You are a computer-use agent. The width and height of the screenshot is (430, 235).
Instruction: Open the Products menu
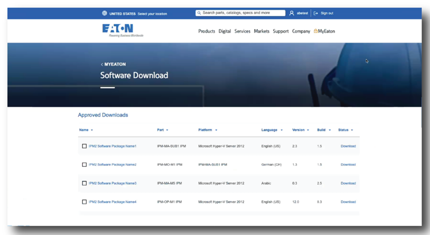(207, 31)
